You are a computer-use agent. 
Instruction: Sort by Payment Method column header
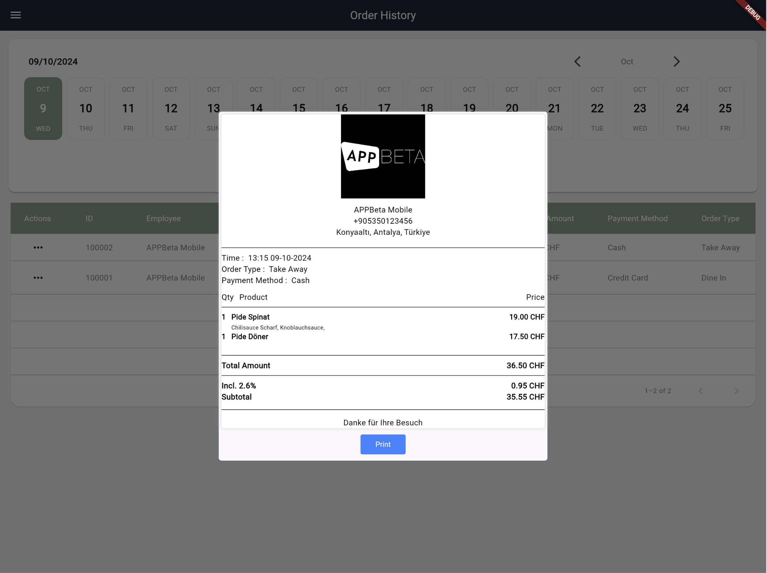(637, 218)
